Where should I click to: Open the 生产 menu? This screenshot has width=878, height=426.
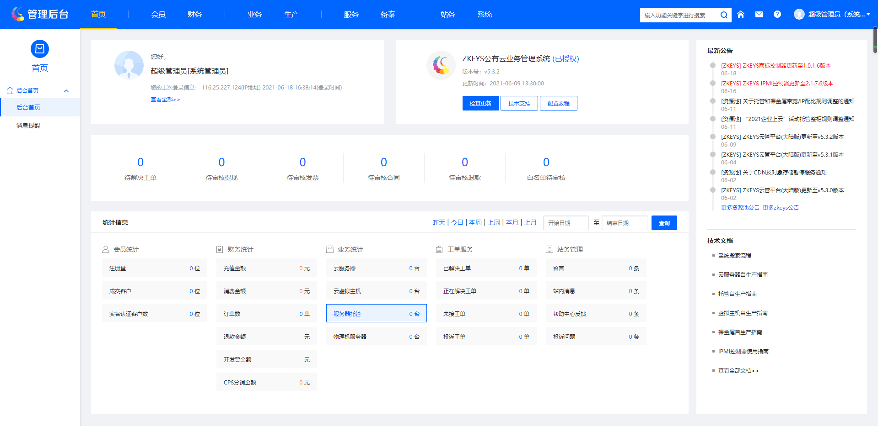(x=291, y=15)
